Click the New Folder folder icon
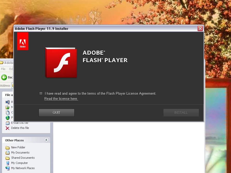The width and height of the screenshot is (231, 173). pos(8,148)
